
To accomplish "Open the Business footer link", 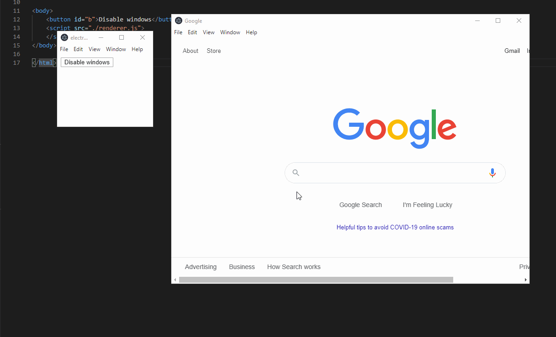I will (242, 267).
